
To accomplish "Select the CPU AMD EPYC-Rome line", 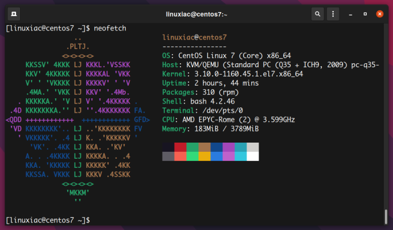I will (229, 120).
